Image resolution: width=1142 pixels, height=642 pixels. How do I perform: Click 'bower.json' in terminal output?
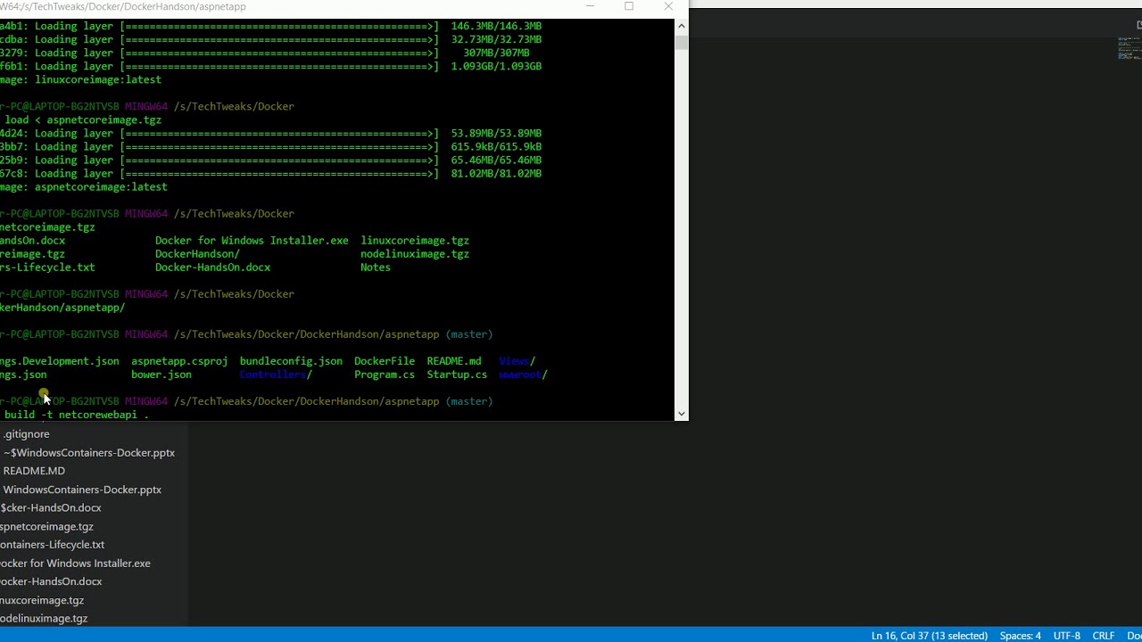tap(161, 374)
